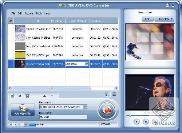
Task: Select the Divx3 25fps file thumbnail
Action: pos(20,38)
